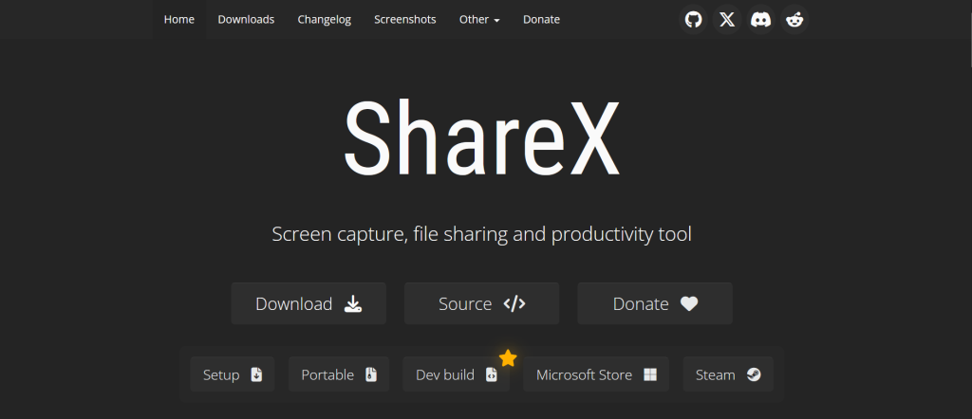
Task: Click the download arrow icon in Download button
Action: tap(353, 303)
